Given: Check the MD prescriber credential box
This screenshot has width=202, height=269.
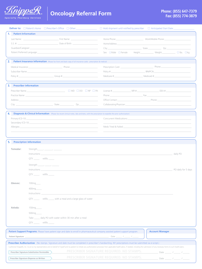Looking at the screenshot, I should point(69,91).
